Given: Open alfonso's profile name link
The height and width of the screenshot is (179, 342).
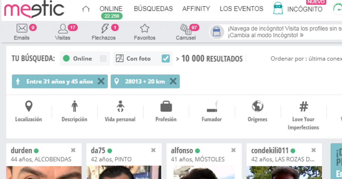Looking at the screenshot, I should tap(182, 150).
